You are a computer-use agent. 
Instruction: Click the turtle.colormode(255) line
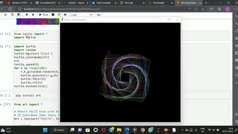tap(32, 57)
